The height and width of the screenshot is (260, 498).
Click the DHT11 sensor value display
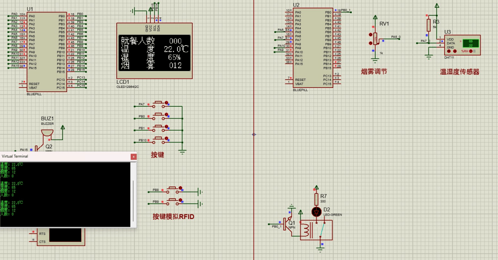(x=470, y=43)
